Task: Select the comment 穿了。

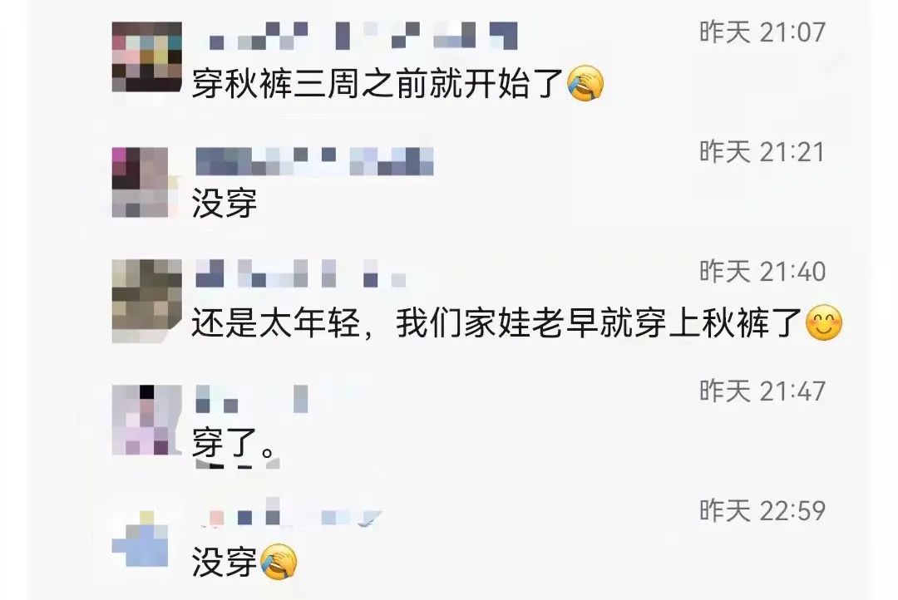Action: [x=235, y=443]
